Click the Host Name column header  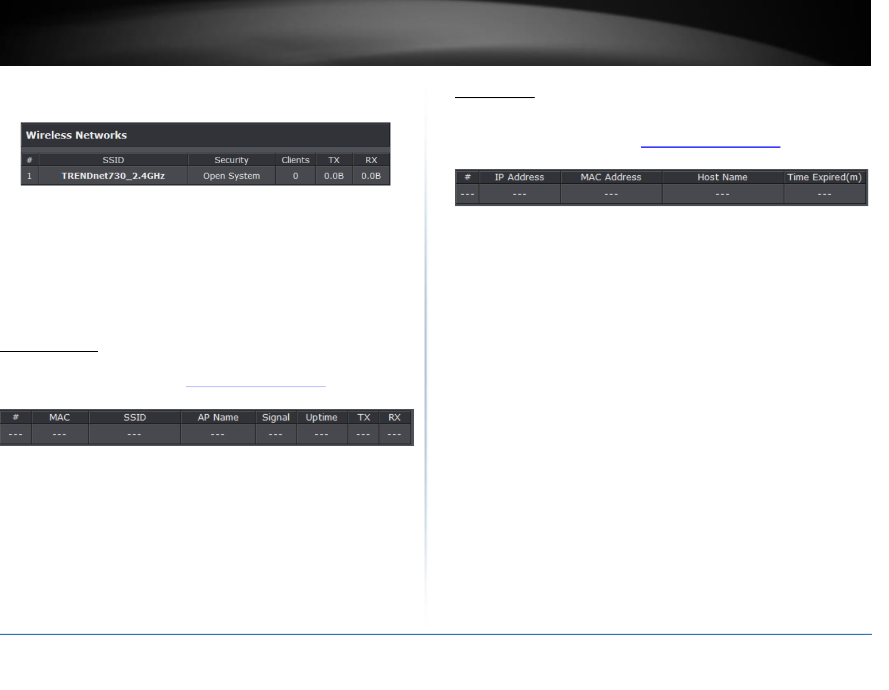(722, 177)
